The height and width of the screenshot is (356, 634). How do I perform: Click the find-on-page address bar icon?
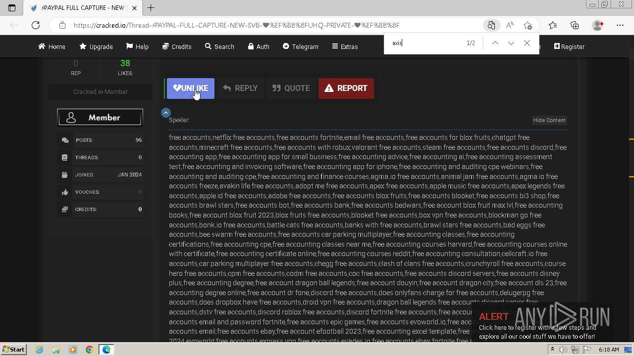[491, 25]
